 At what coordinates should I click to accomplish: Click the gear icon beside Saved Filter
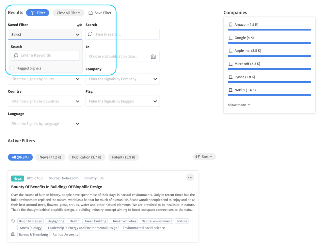pos(79,25)
